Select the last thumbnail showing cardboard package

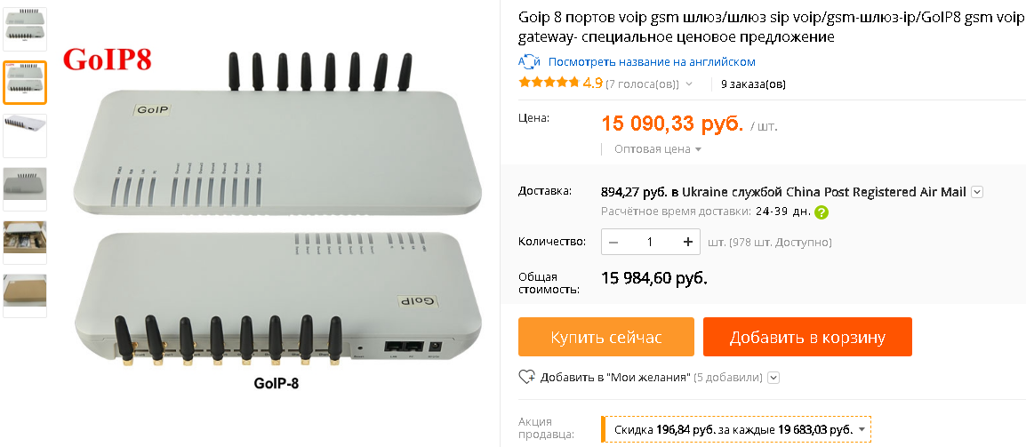tap(25, 296)
